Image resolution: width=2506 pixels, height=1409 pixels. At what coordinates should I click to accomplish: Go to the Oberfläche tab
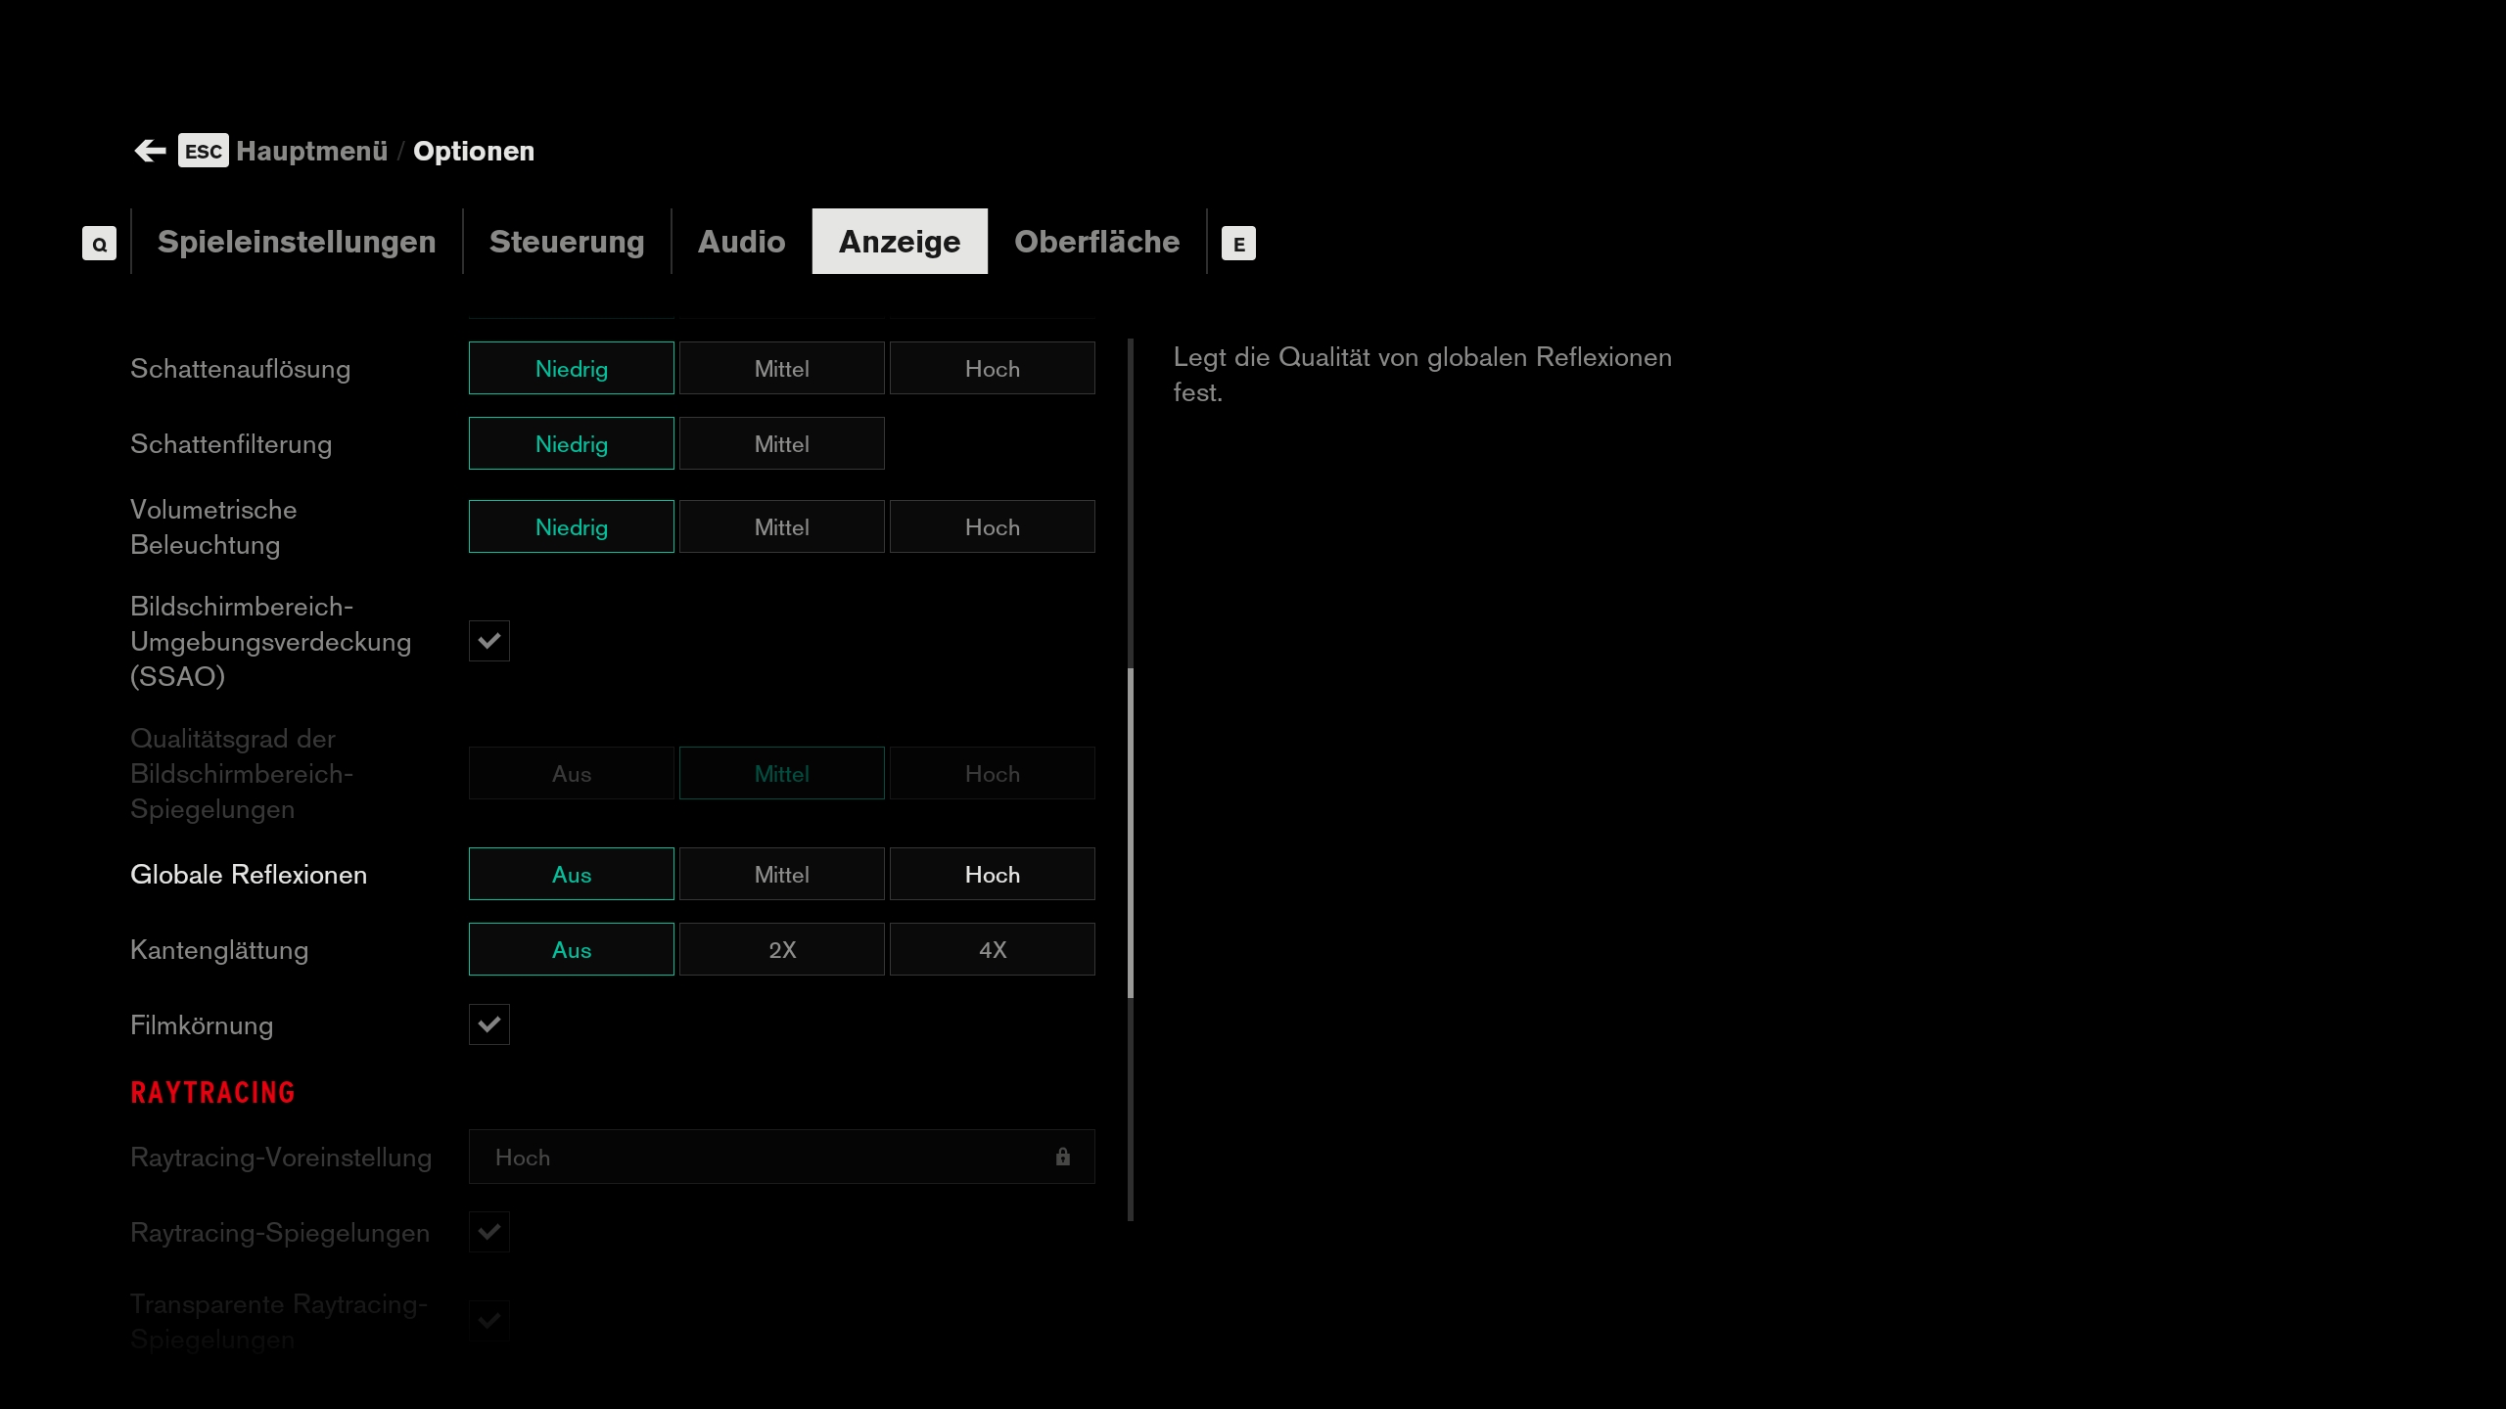tap(1096, 242)
